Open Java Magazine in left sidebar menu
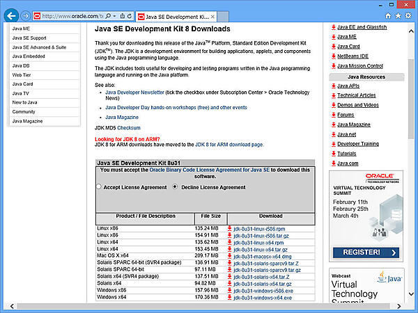418x313 pixels. pyautogui.click(x=27, y=121)
